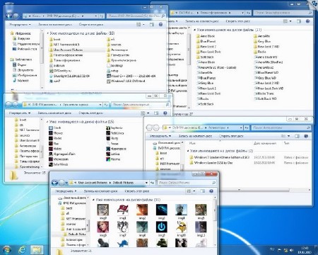Image resolution: width=318 pixels, height=255 pixels.
Task: Select the Visual C++ installer file
Action: pos(131,76)
